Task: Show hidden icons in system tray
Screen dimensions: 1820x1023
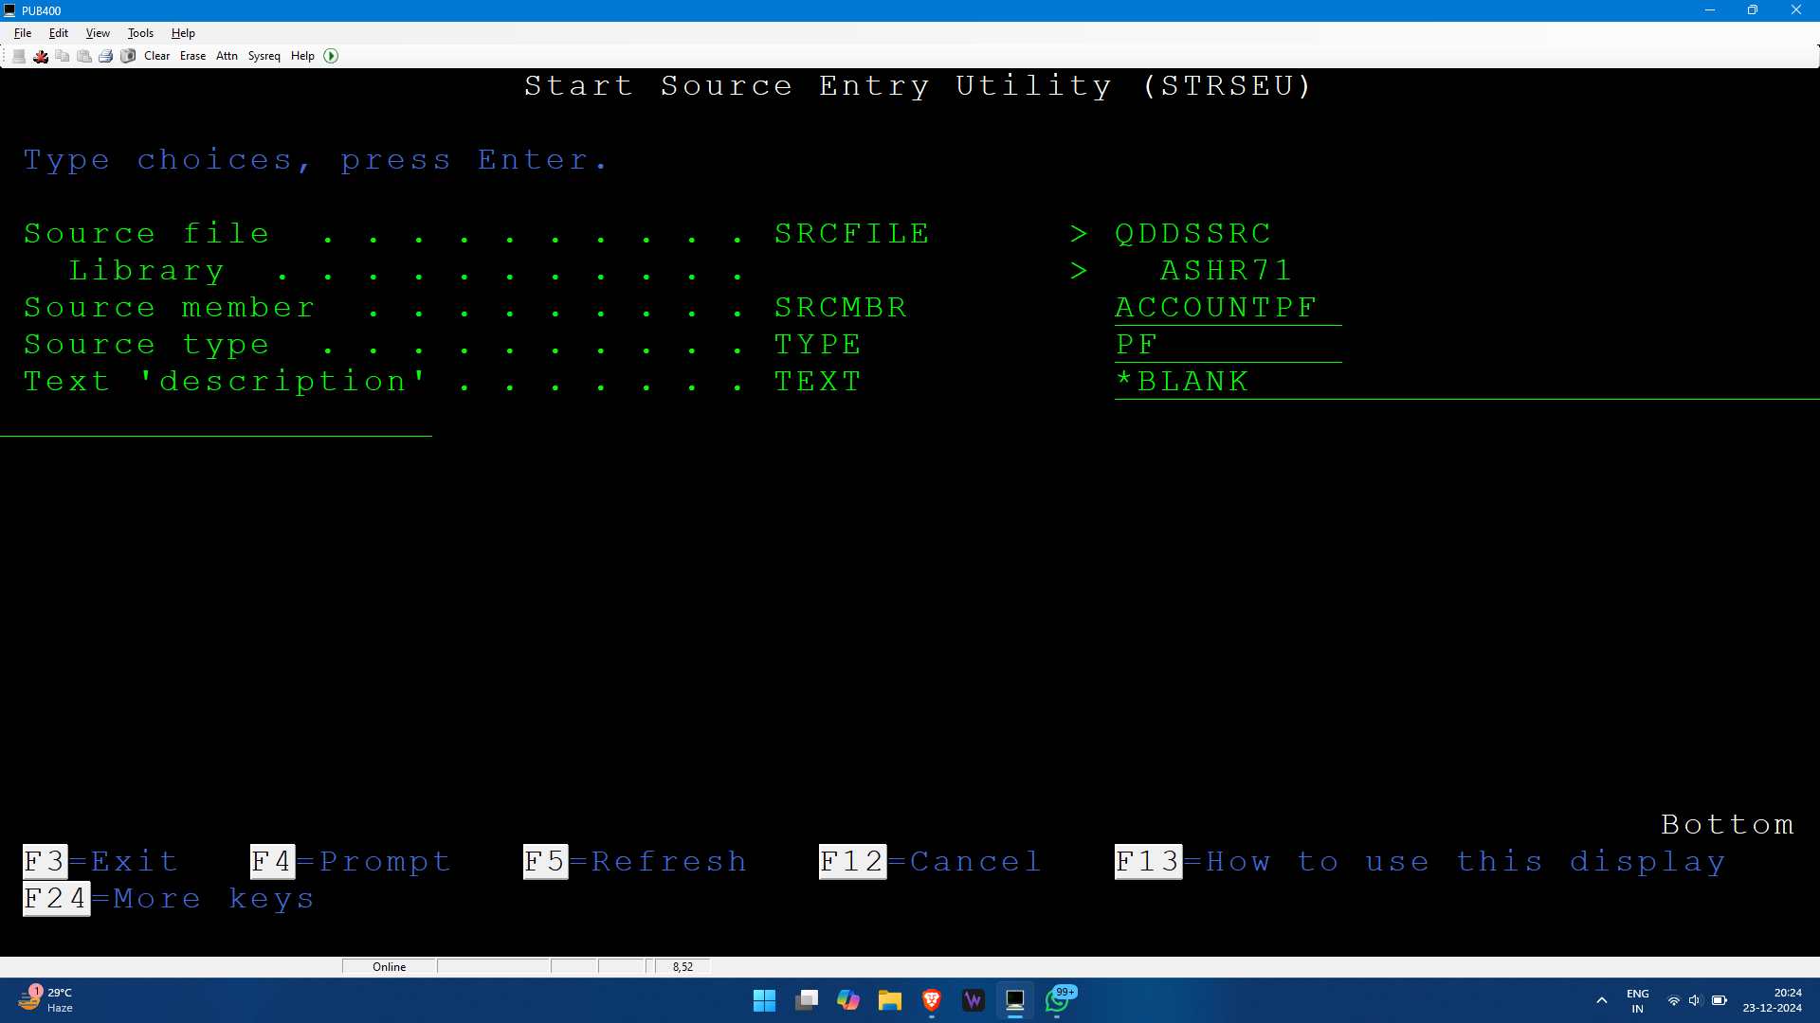Action: pyautogui.click(x=1601, y=1000)
